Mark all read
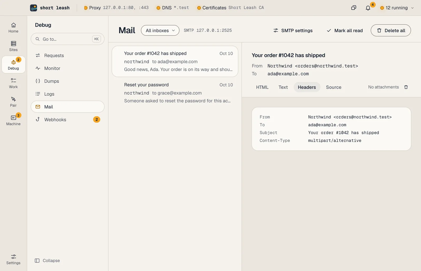The height and width of the screenshot is (271, 421). click(345, 30)
